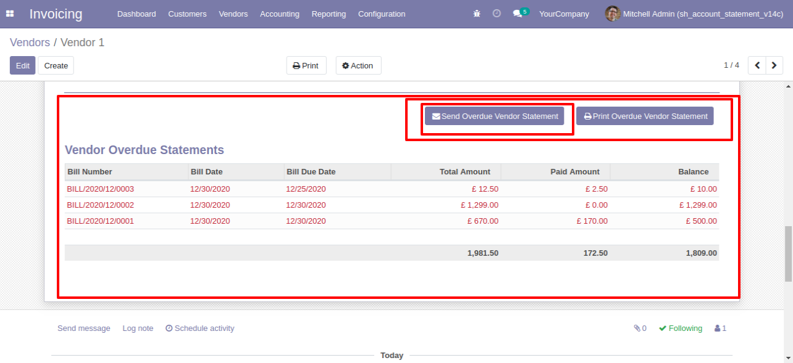The width and height of the screenshot is (793, 363).
Task: Click the 1 / 4 pager counter
Action: (x=731, y=65)
